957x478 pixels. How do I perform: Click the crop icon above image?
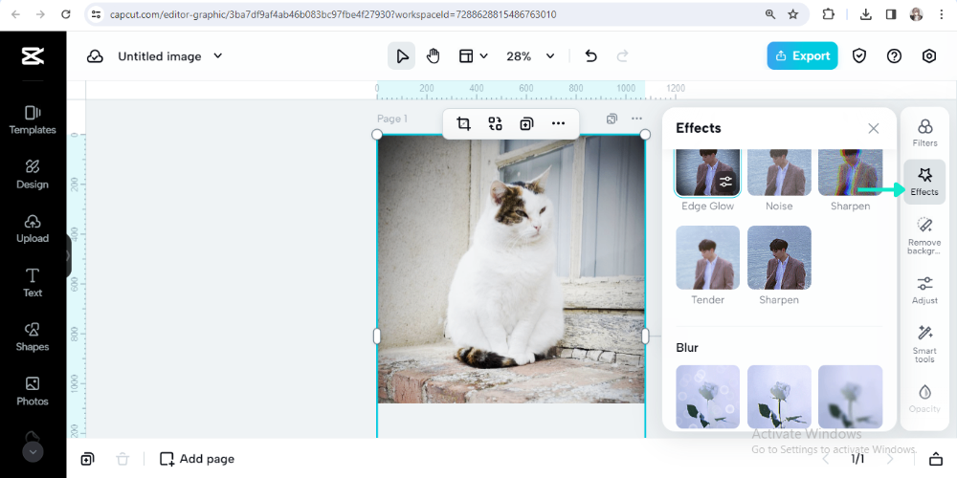pos(463,123)
